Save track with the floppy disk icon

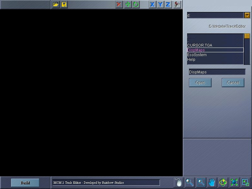64,4
